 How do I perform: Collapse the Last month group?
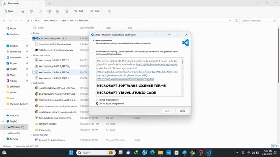31,83
